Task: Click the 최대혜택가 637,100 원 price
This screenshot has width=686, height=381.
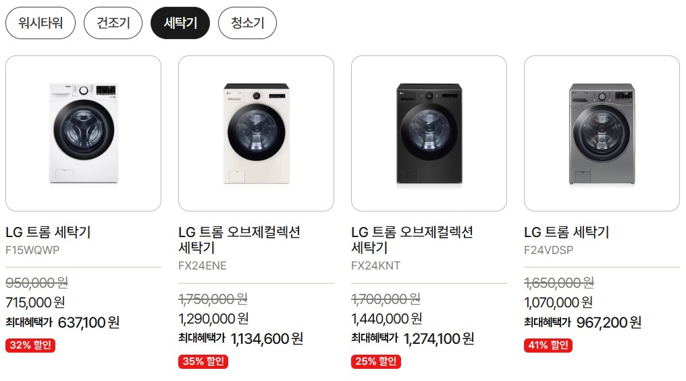Action: pos(63,322)
